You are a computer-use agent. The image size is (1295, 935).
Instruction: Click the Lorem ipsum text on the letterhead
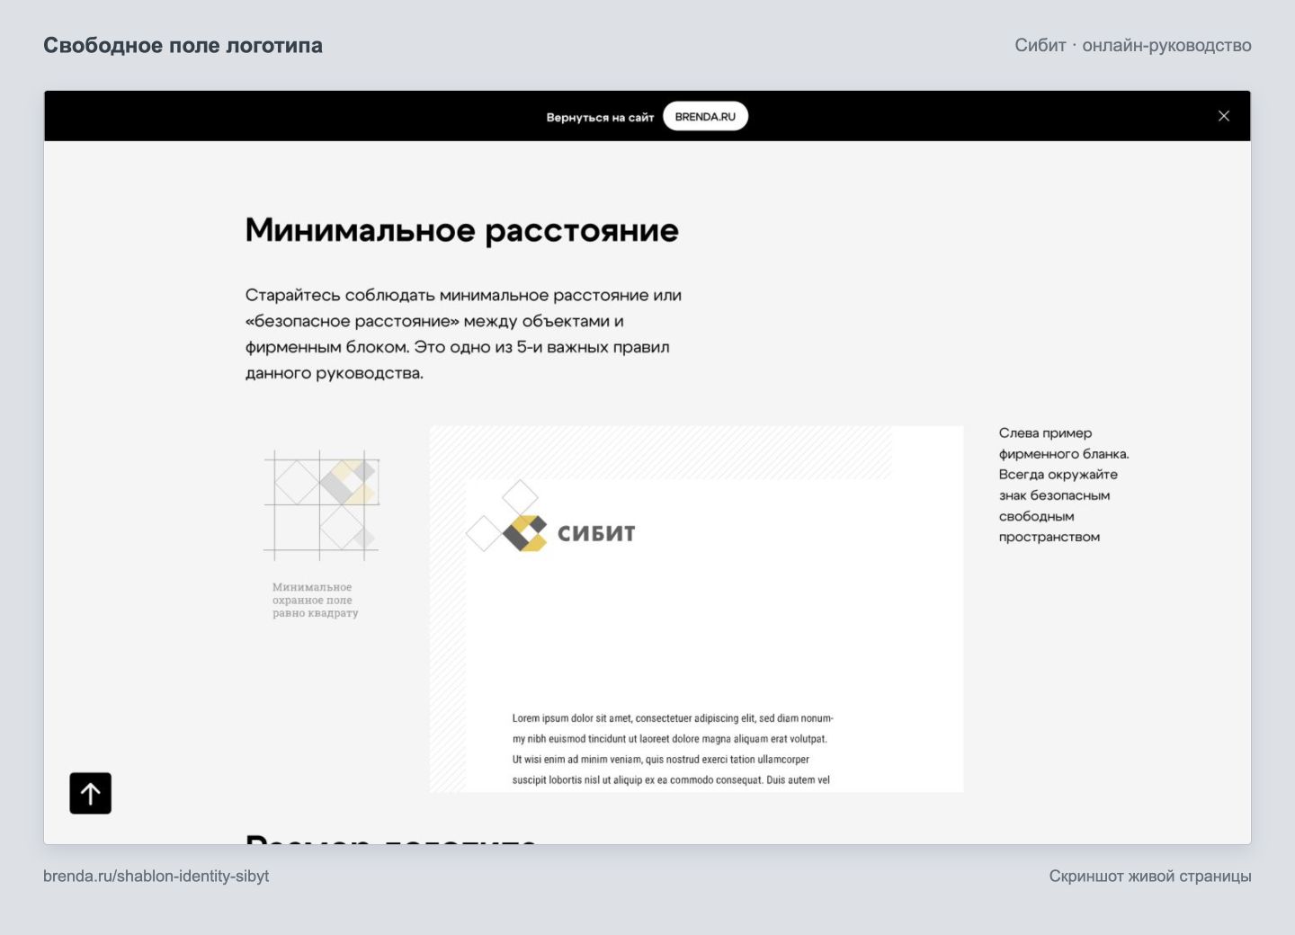pos(673,749)
